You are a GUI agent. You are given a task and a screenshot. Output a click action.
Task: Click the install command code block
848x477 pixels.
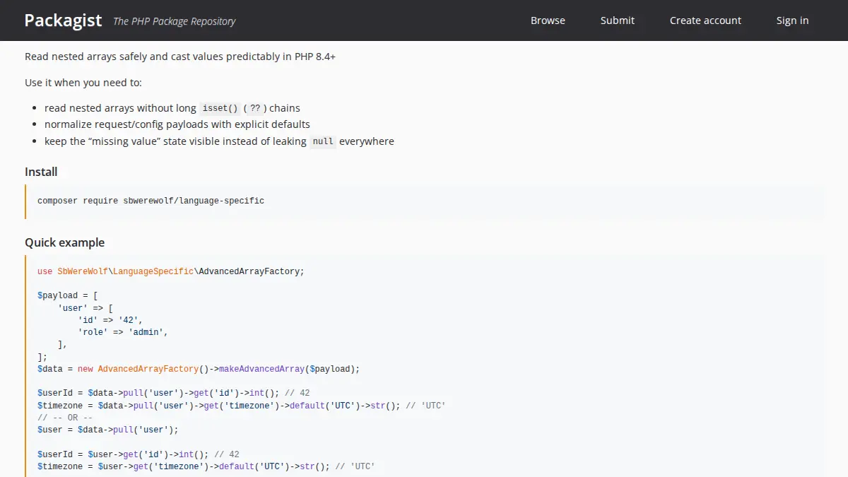pyautogui.click(x=424, y=200)
